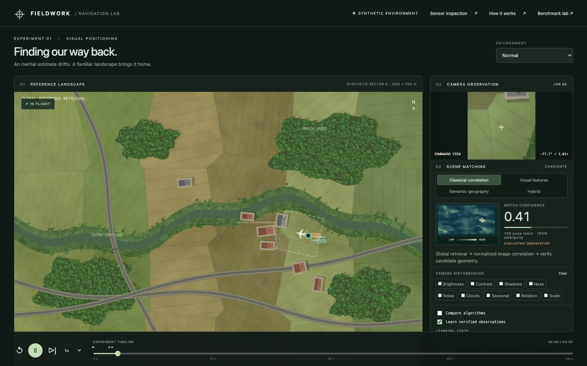Click the 1× playback speed label
Screen dimensions: 587x366
point(67,351)
